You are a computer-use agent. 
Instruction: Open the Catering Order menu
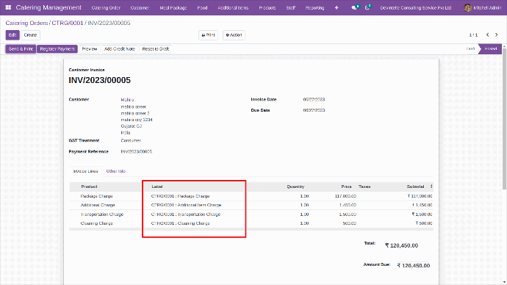[x=106, y=8]
